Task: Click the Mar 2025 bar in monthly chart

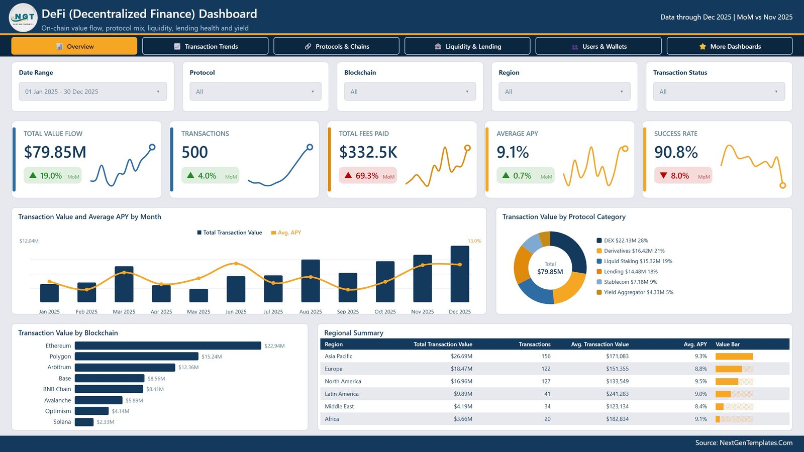Action: pyautogui.click(x=124, y=284)
